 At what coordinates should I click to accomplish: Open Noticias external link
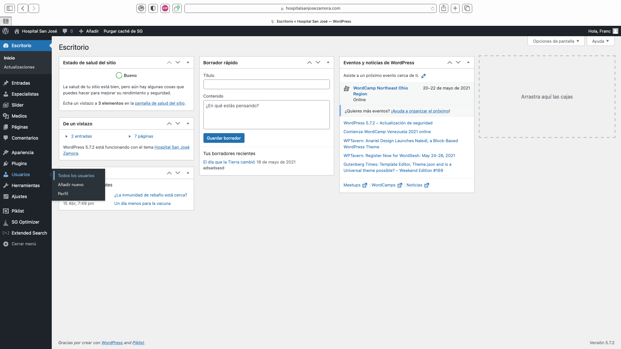(x=418, y=185)
